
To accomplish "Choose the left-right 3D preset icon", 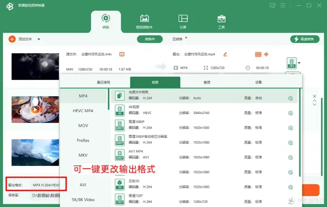I will click(x=120, y=185).
